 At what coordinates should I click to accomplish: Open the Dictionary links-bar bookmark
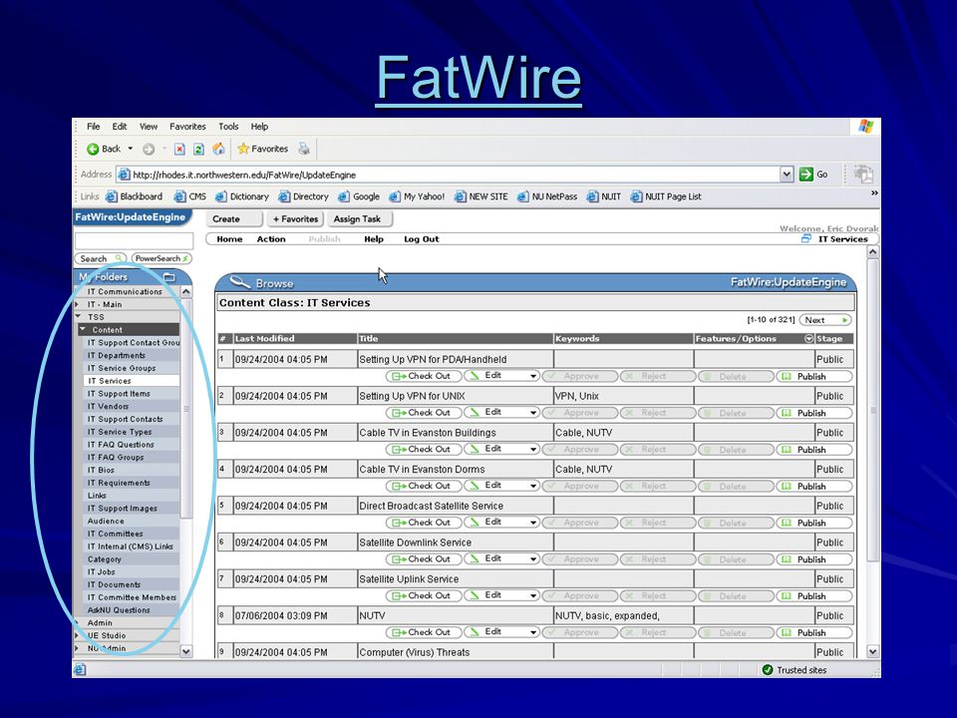242,196
